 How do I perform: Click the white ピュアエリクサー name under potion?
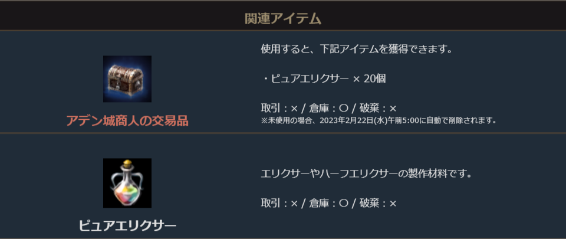pos(127,225)
